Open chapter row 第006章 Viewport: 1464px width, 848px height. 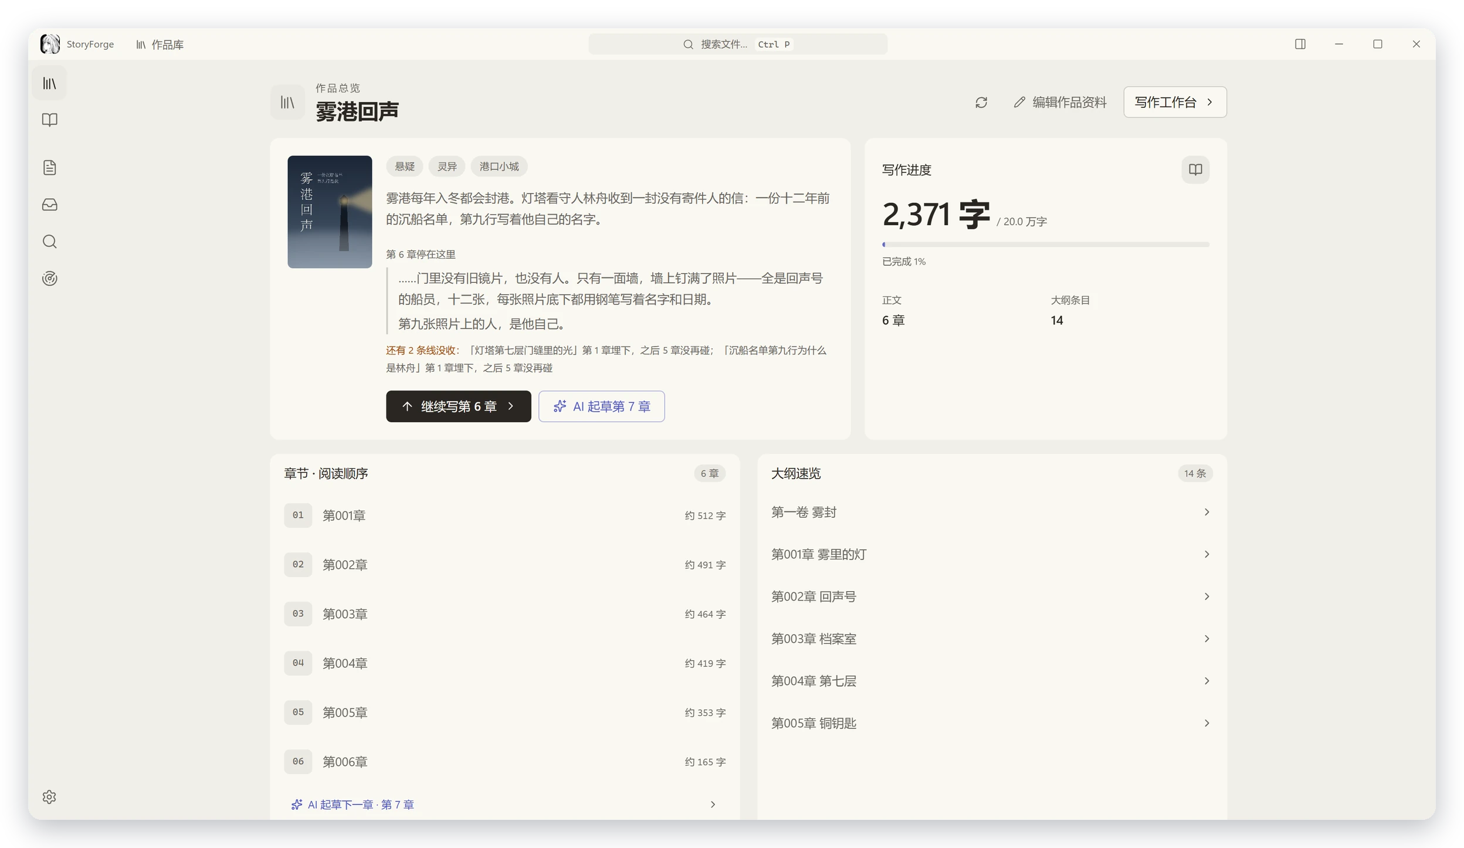pyautogui.click(x=504, y=762)
